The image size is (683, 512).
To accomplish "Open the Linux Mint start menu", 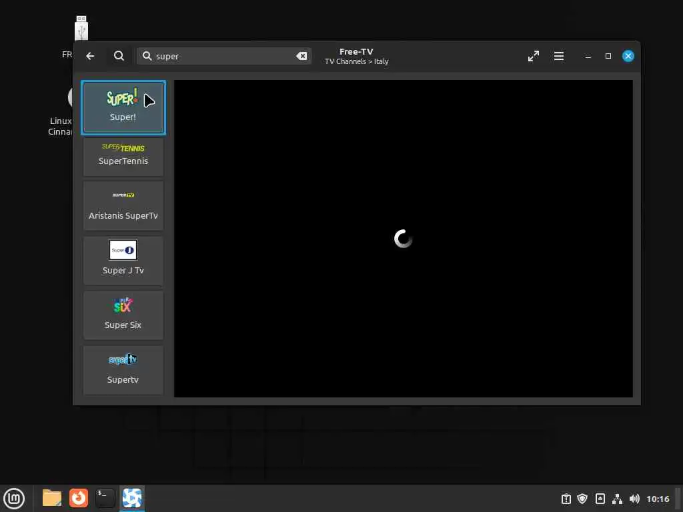I will coord(15,499).
